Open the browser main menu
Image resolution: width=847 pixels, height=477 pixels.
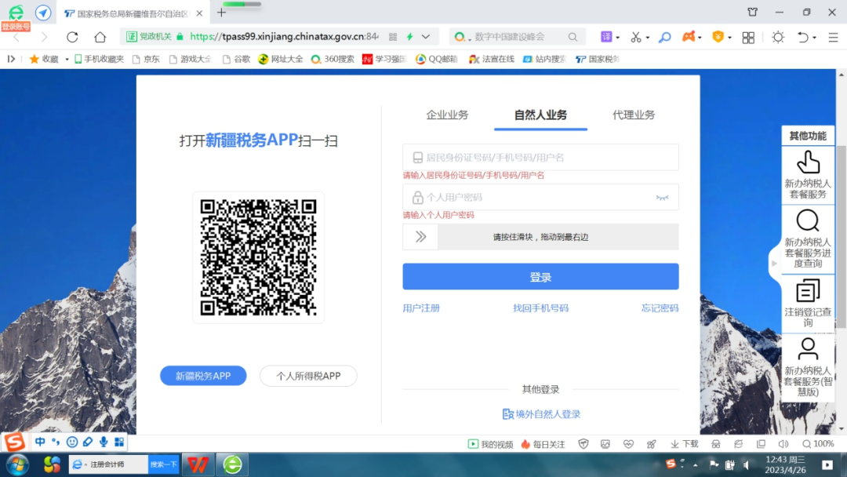click(x=833, y=38)
